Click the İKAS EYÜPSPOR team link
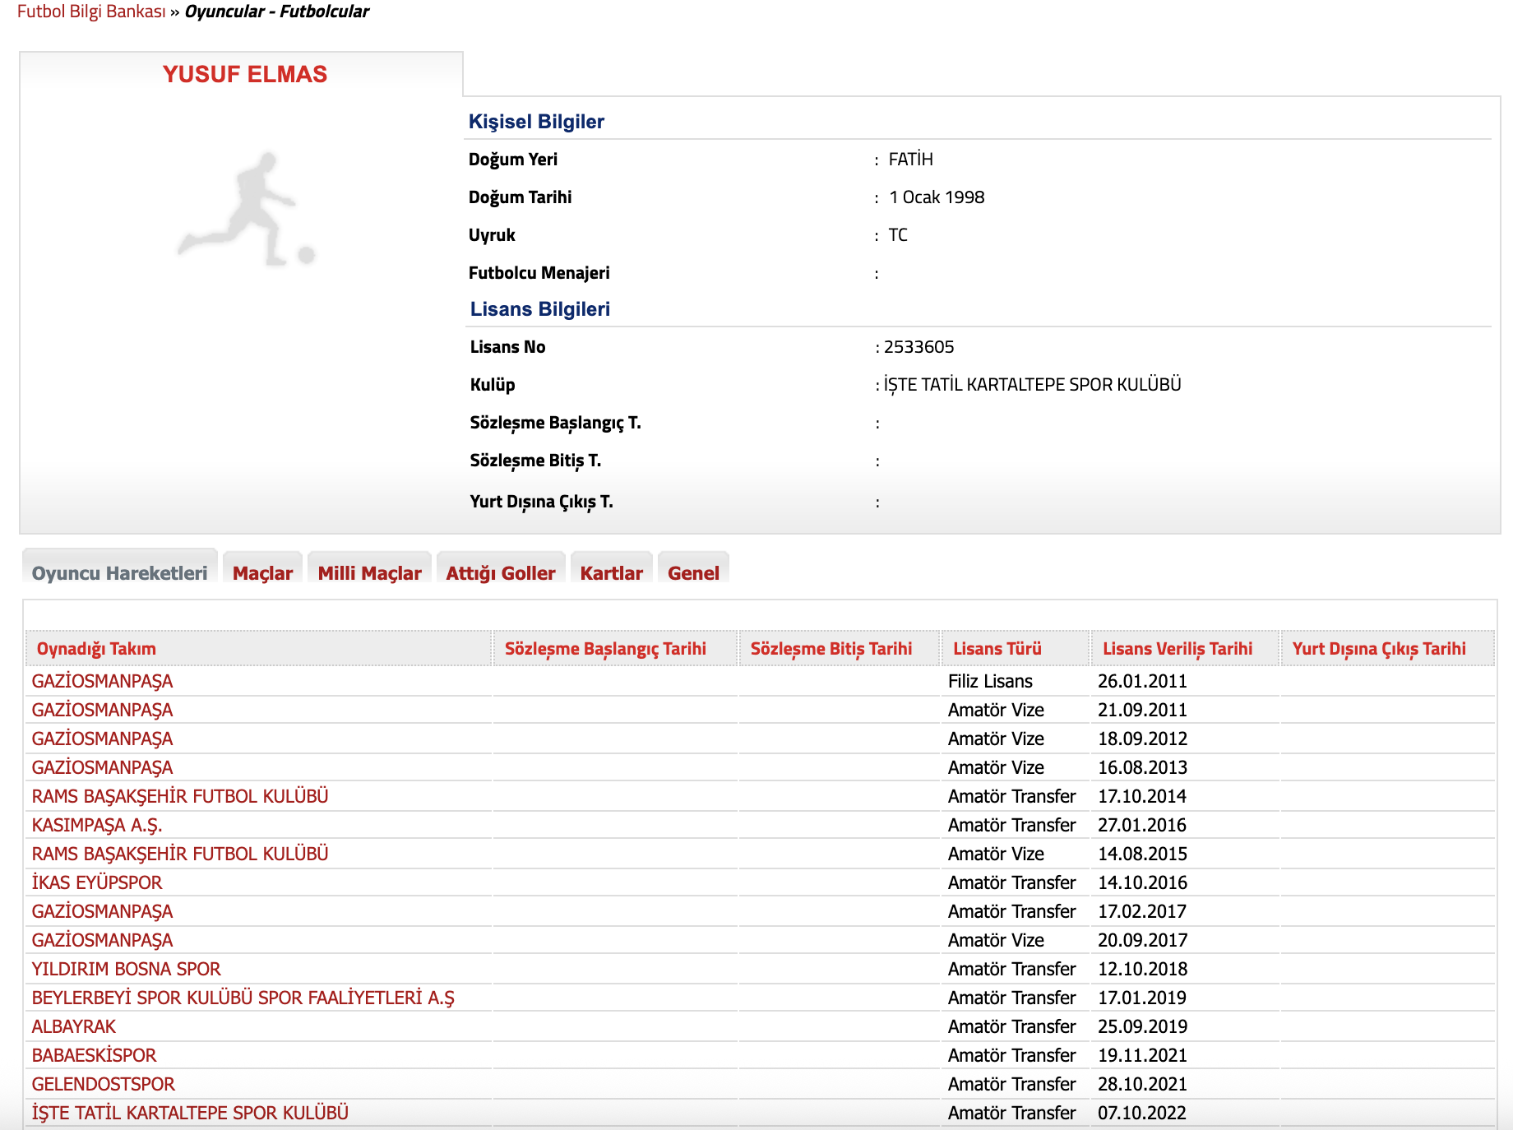Screen dimensions: 1513x1130 pyautogui.click(x=97, y=882)
